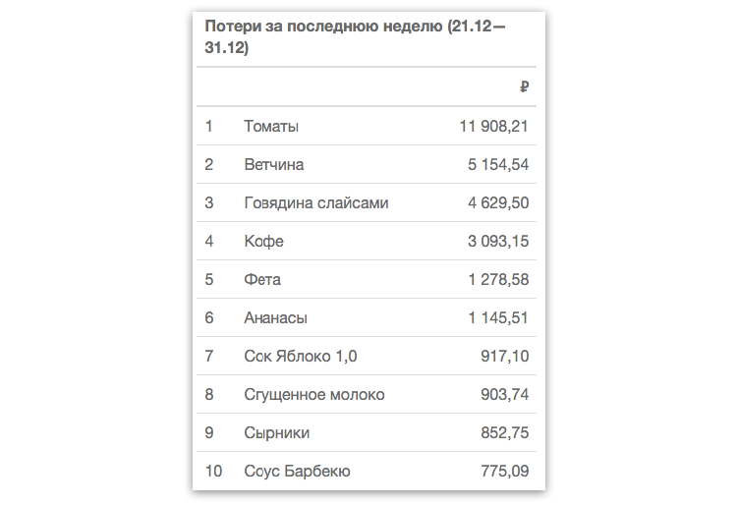Select the Томаты row name
Screen dimensions: 737x506
coord(271,127)
